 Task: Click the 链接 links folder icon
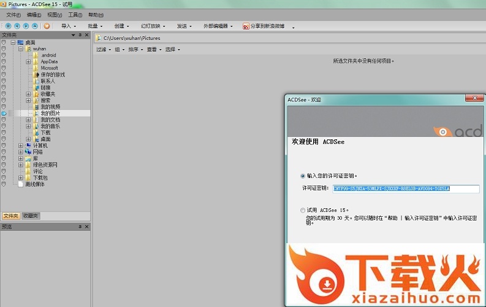click(36, 88)
